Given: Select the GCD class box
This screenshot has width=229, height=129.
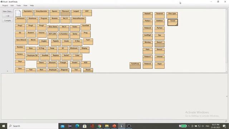Looking at the screenshot, I should click(x=86, y=64).
